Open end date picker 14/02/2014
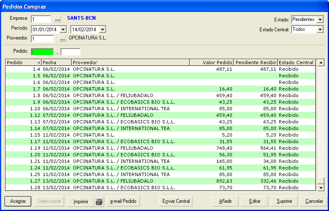 click(102, 29)
